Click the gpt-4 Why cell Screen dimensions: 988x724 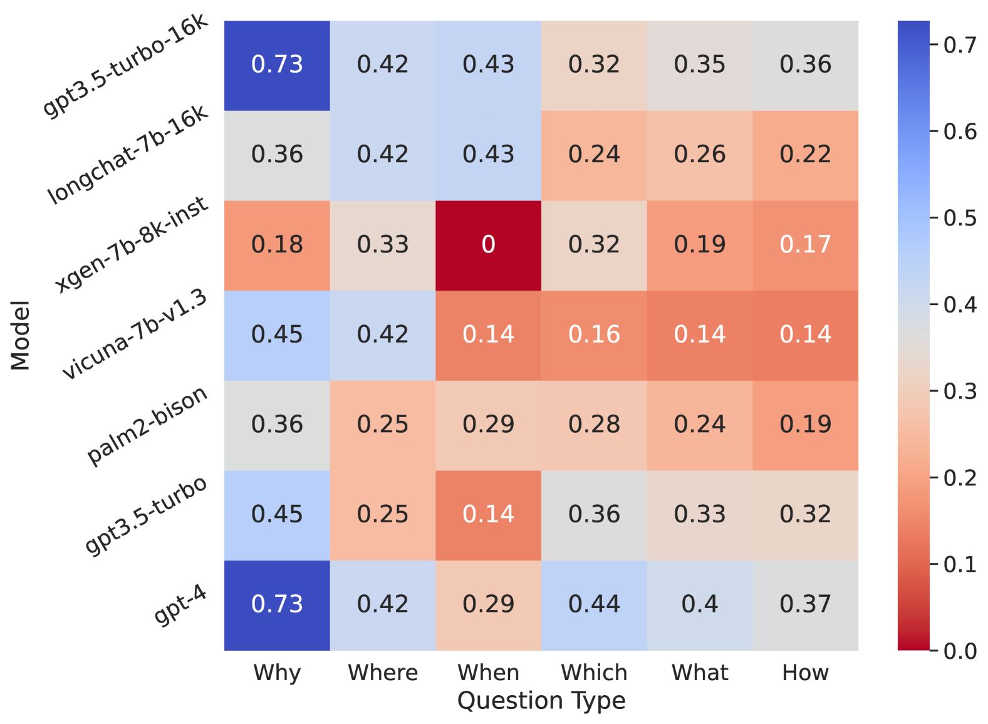click(x=277, y=605)
